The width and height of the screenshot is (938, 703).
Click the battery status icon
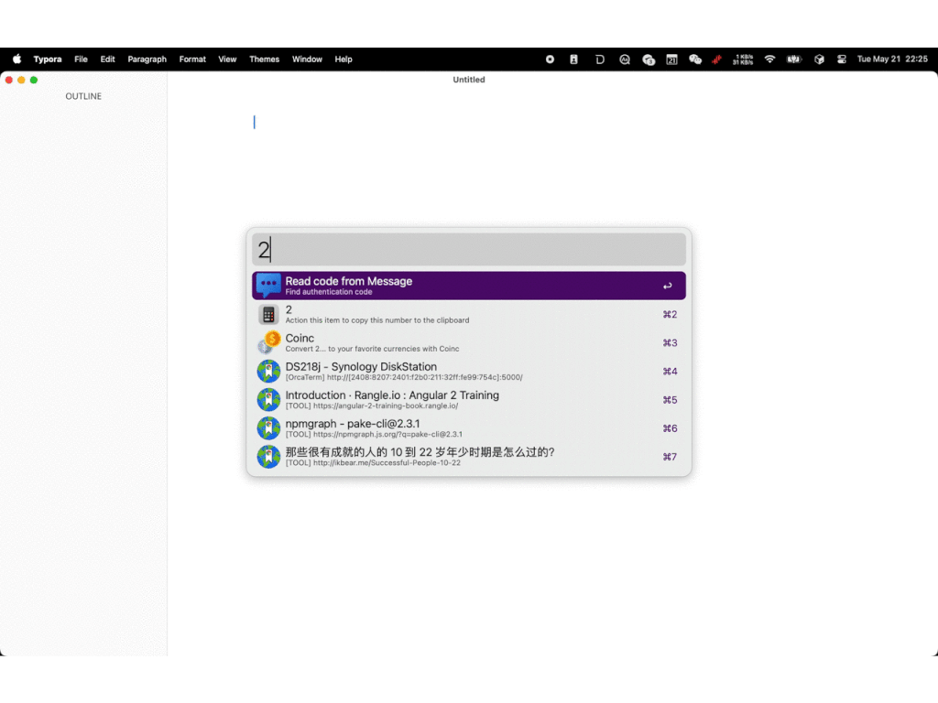tap(793, 59)
